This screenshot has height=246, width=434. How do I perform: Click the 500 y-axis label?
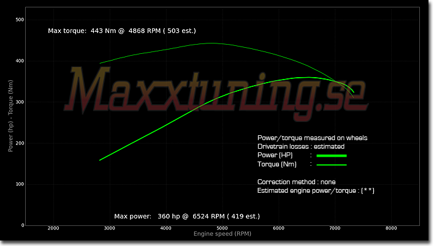(20, 20)
